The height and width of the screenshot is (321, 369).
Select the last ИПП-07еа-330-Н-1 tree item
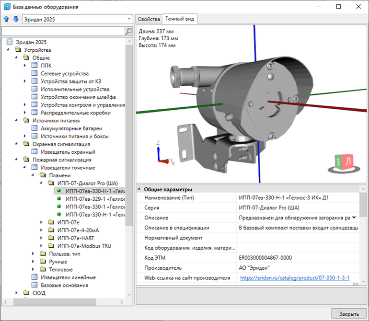tap(95, 214)
